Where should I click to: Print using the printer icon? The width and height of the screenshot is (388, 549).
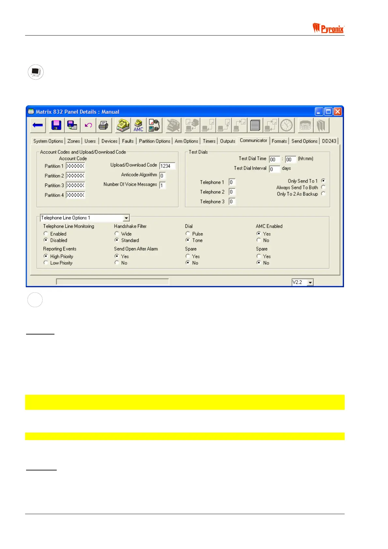click(x=104, y=126)
